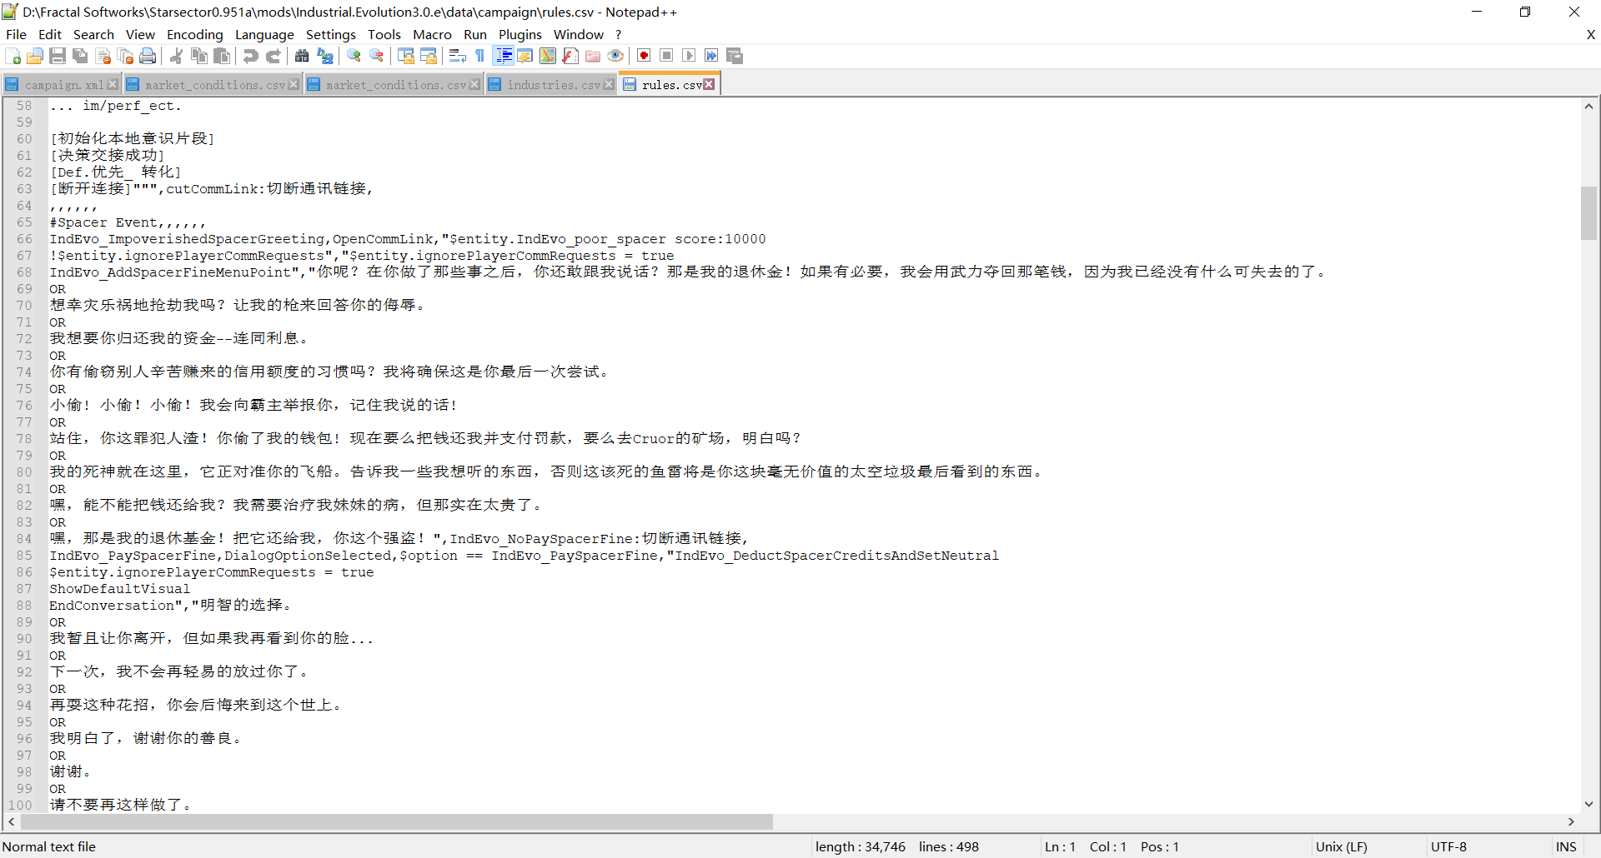
Task: Close document with menu bar X
Action: (x=1591, y=34)
